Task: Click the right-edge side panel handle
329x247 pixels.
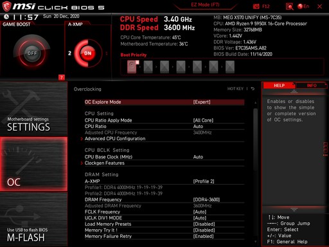Action: [x=325, y=149]
